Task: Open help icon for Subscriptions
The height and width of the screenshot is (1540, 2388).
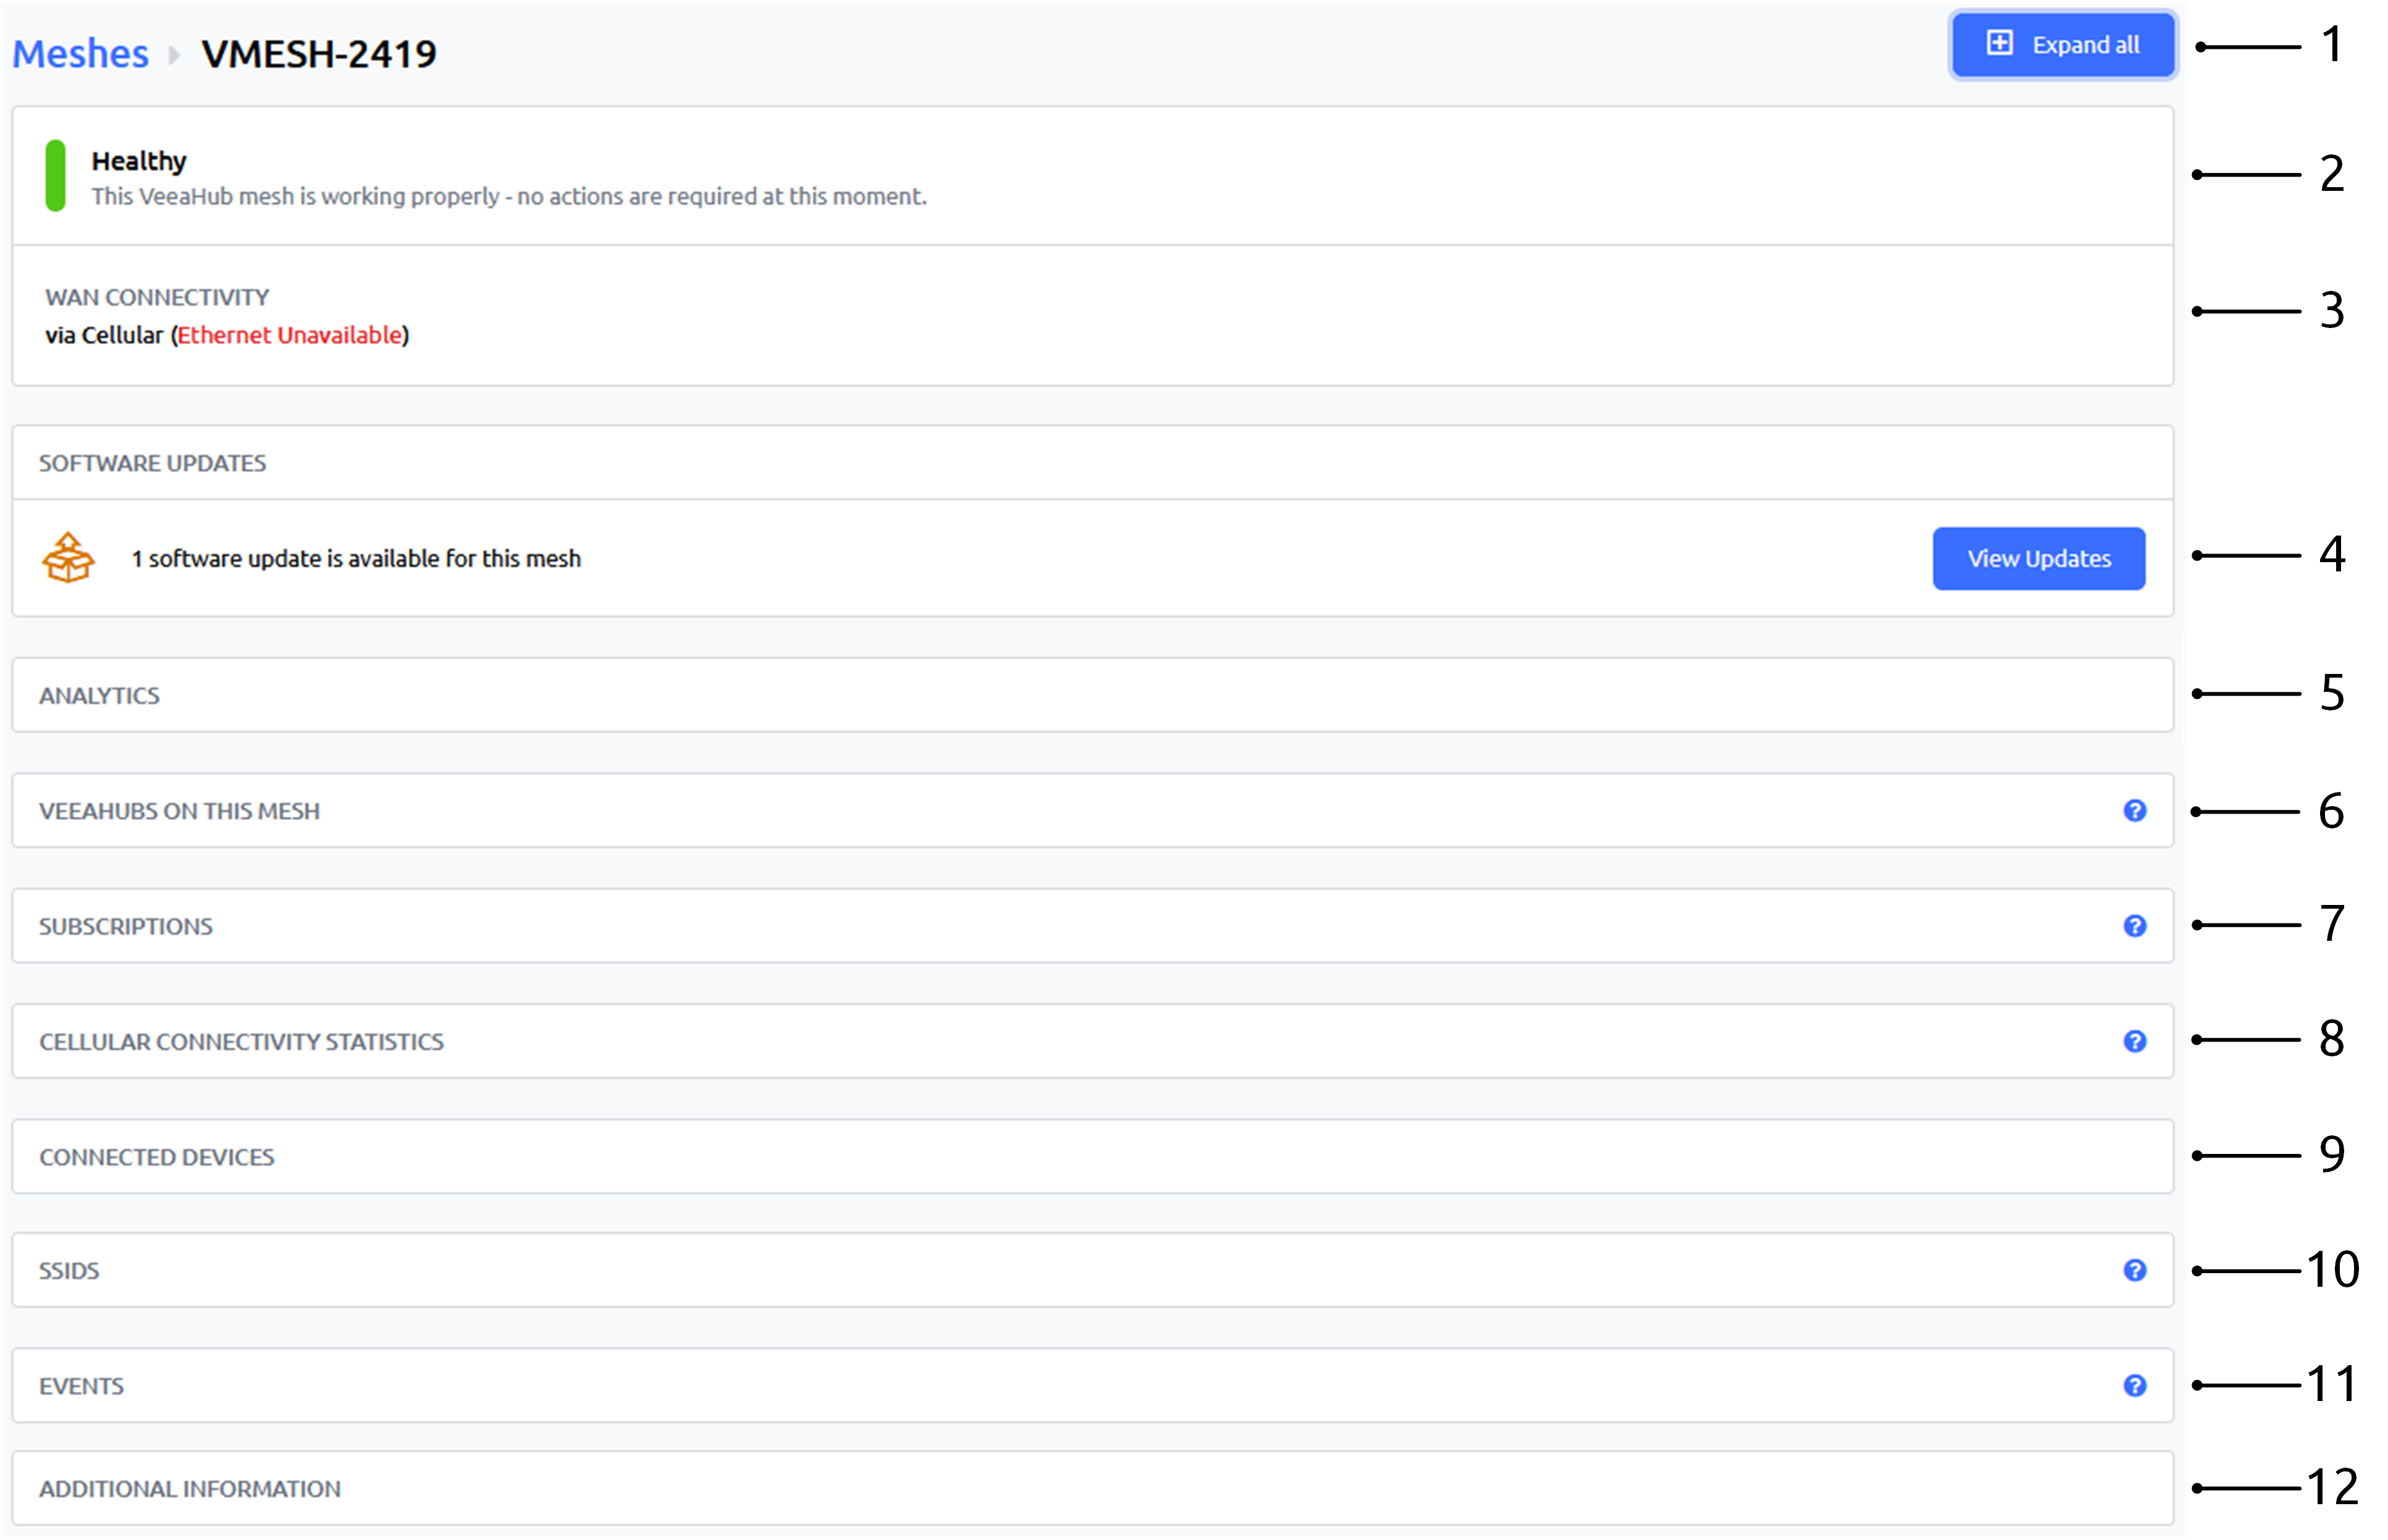Action: coord(2134,926)
